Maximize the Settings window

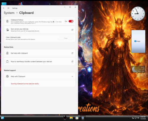[70, 7]
